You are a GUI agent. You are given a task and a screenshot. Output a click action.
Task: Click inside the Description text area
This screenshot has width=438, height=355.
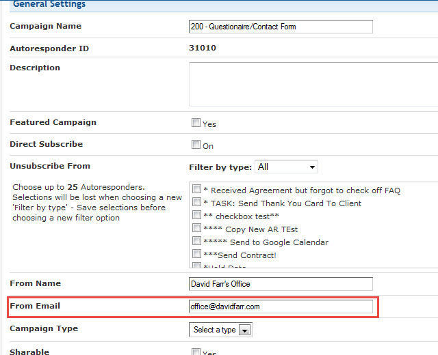[x=311, y=85]
